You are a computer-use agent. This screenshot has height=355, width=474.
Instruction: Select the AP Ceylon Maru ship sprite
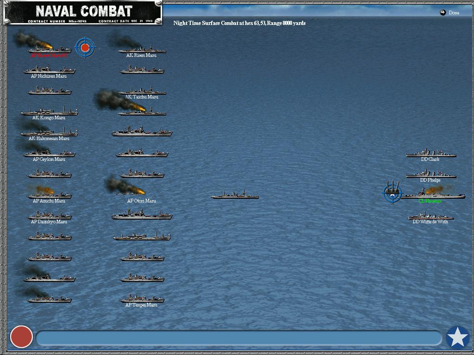pyautogui.click(x=50, y=153)
